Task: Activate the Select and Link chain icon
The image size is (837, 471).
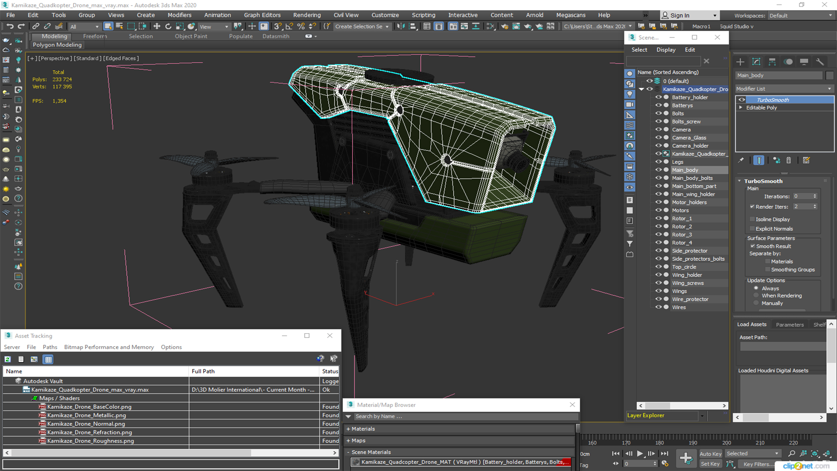Action: (x=36, y=27)
